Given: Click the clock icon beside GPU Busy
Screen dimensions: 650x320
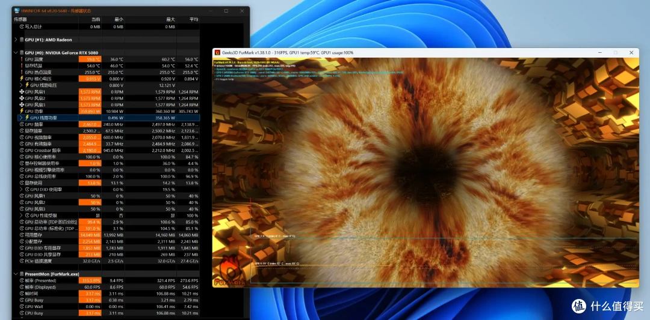Looking at the screenshot, I should 22,300.
